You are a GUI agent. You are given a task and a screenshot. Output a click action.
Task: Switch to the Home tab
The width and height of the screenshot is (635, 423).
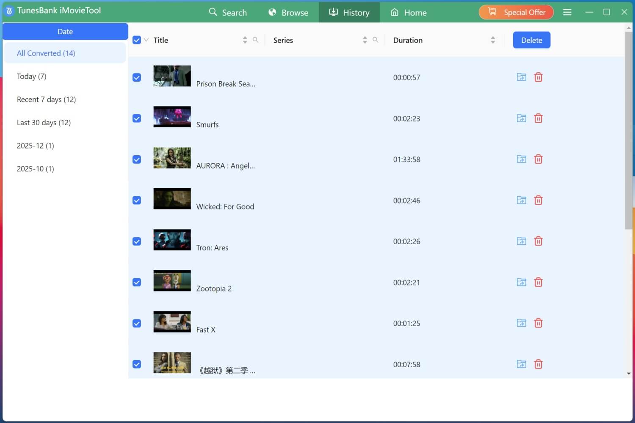pos(408,12)
